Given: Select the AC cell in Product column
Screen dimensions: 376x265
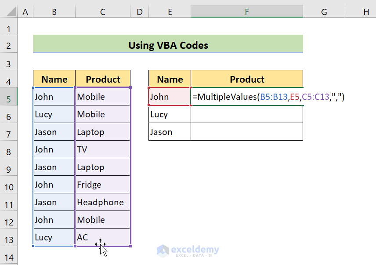Looking at the screenshot, I should pyautogui.click(x=103, y=238).
